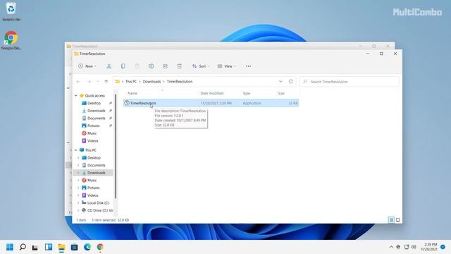The image size is (451, 254).
Task: Open Microsoft Edge from taskbar
Action: coord(87,247)
